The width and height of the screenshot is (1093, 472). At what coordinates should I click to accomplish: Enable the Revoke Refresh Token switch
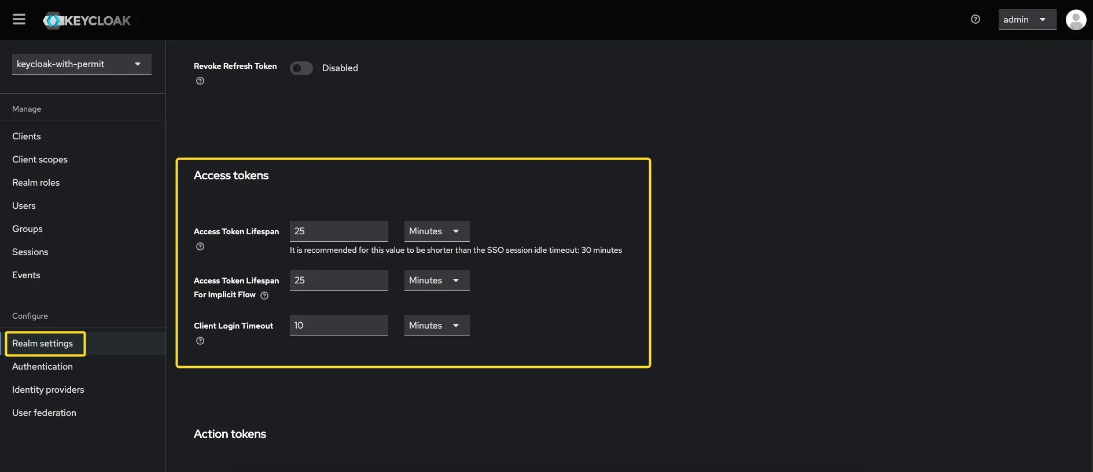click(x=301, y=68)
